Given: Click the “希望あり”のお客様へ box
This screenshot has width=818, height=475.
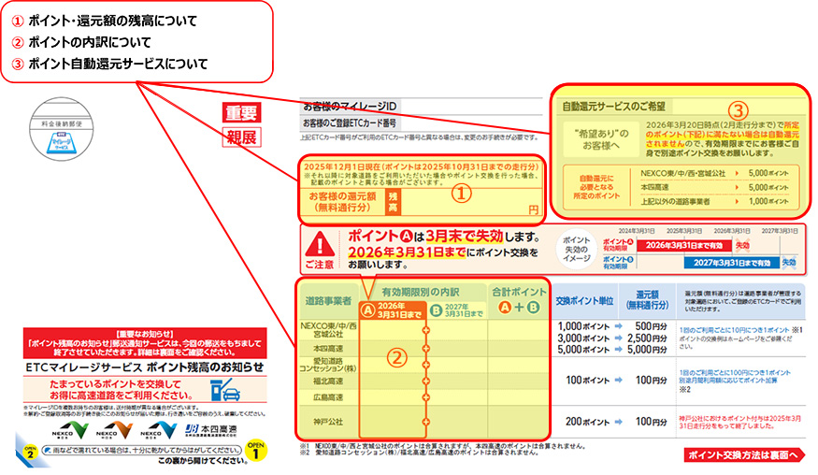Looking at the screenshot, I should [x=601, y=139].
